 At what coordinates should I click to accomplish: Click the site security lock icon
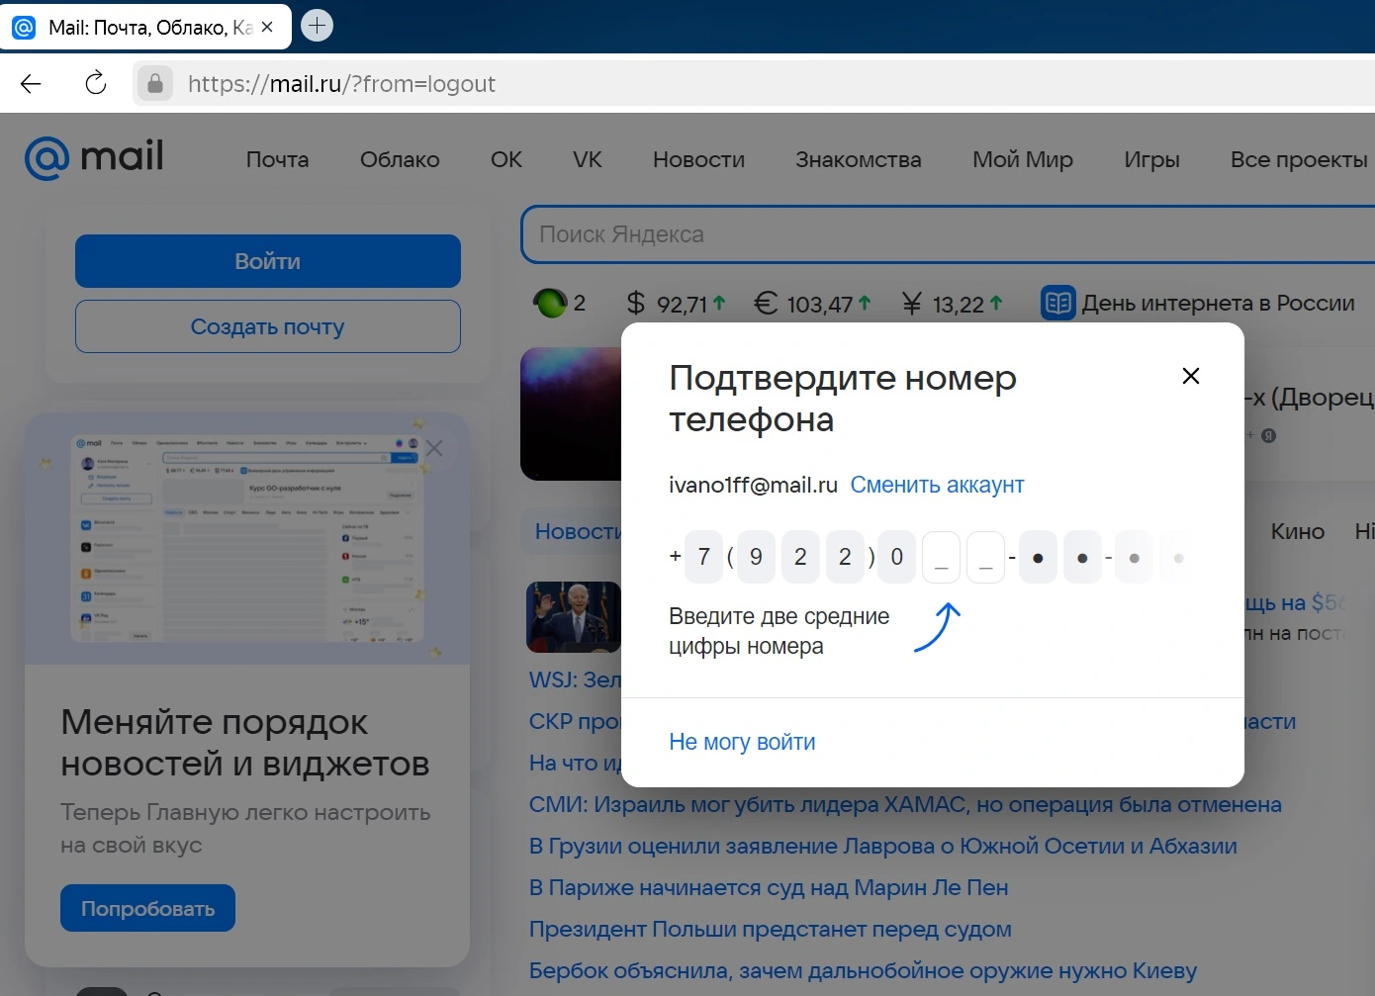coord(155,84)
